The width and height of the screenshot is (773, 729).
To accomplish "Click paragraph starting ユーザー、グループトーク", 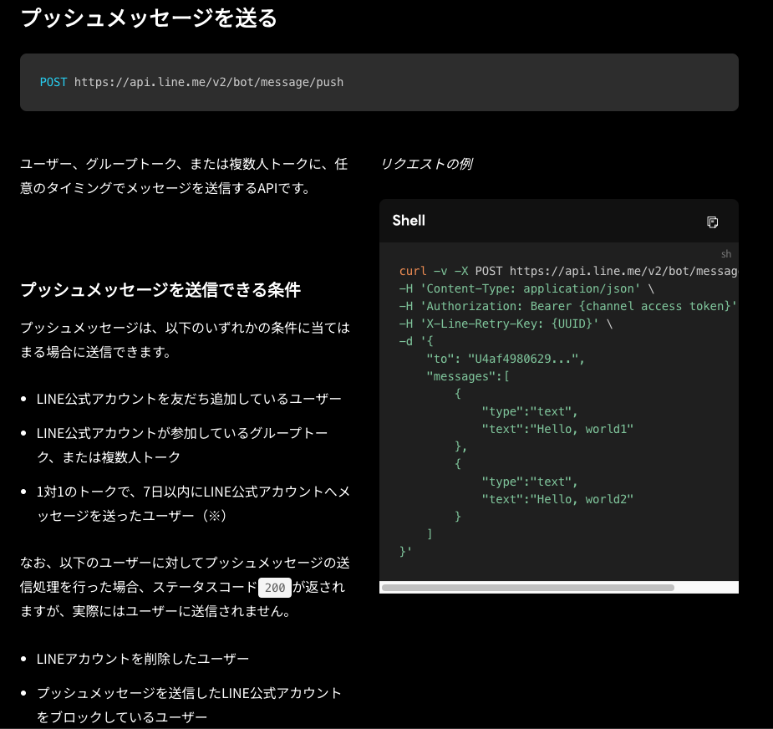I will tap(184, 176).
